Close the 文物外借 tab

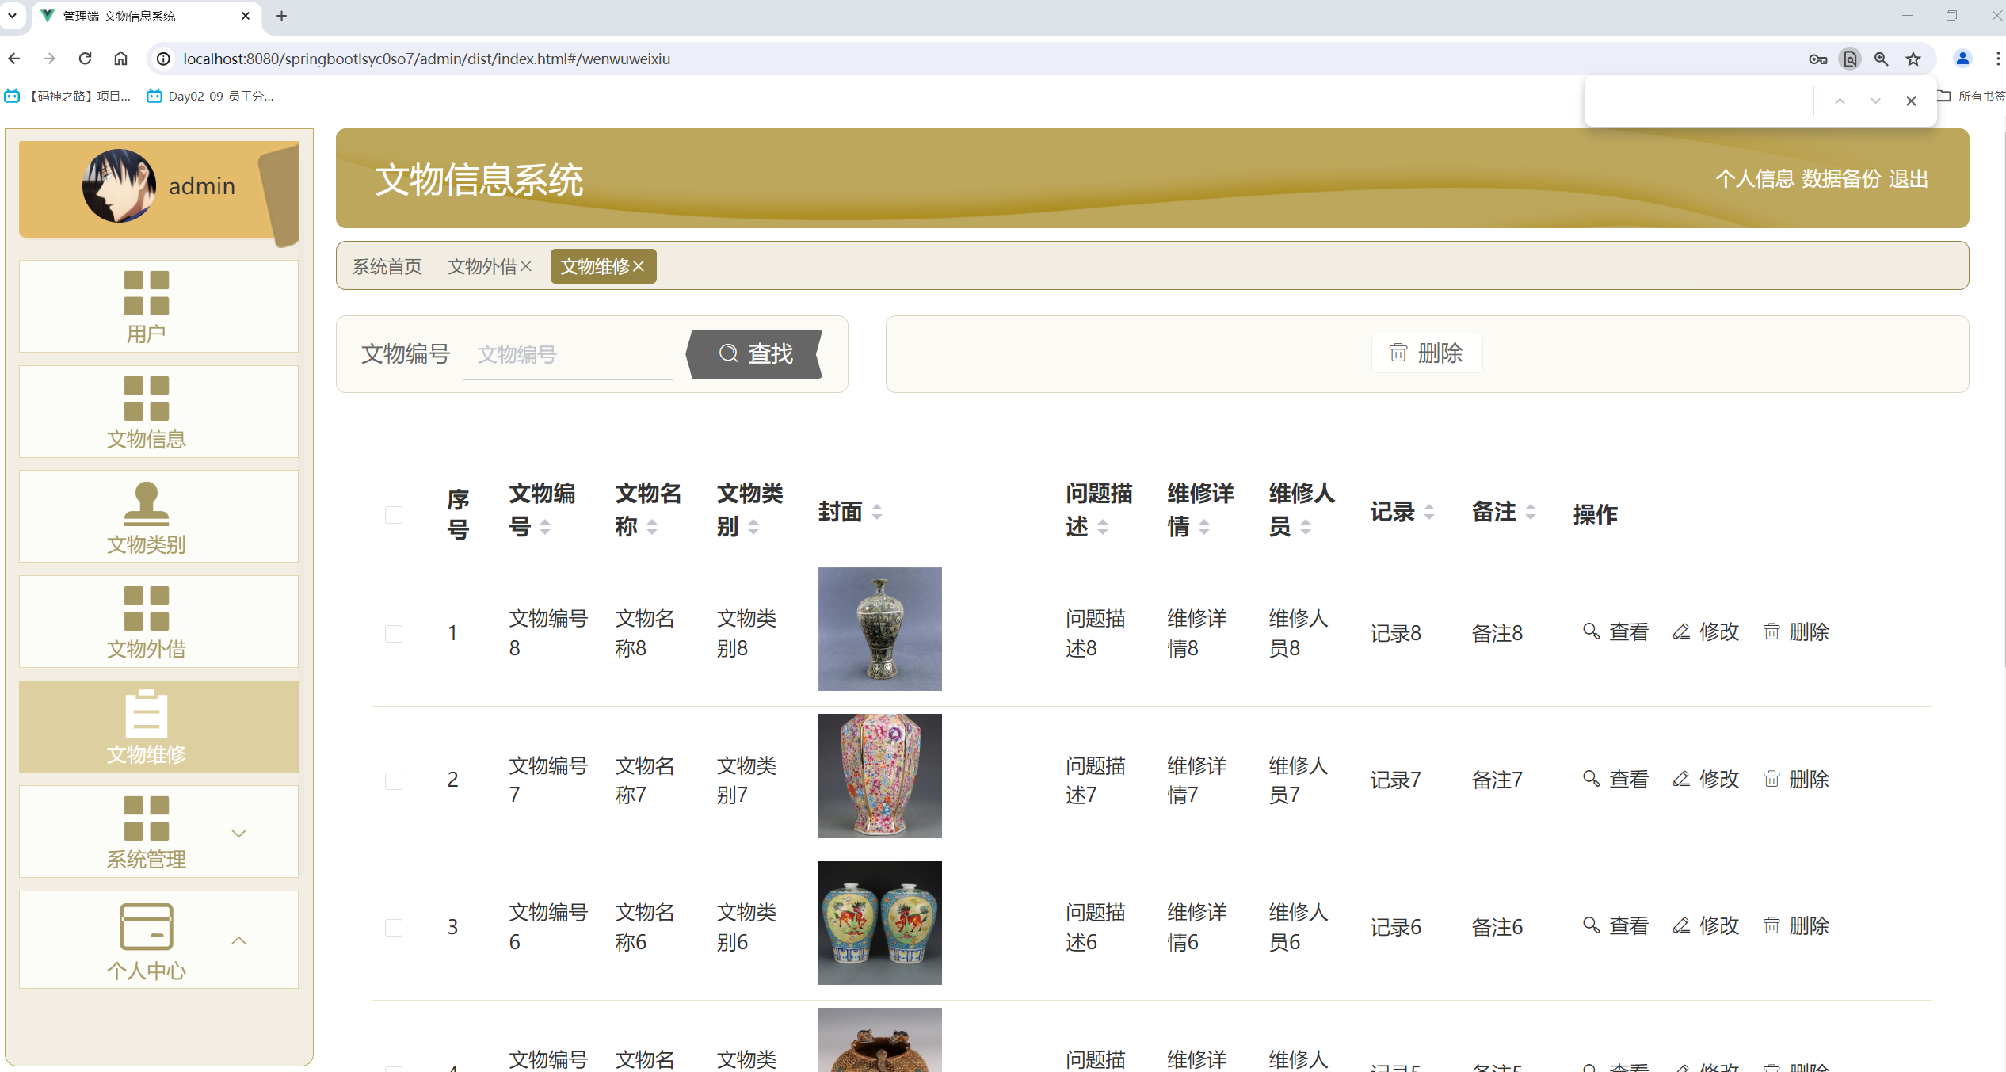[524, 266]
